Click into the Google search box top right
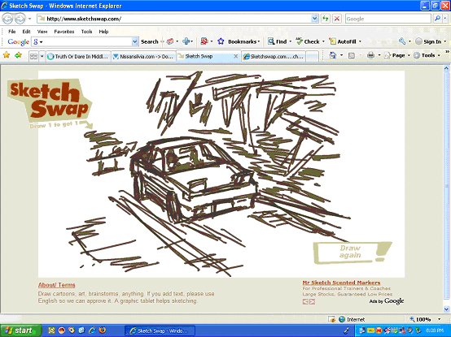Screen dimensions: 451x337 click(388, 19)
